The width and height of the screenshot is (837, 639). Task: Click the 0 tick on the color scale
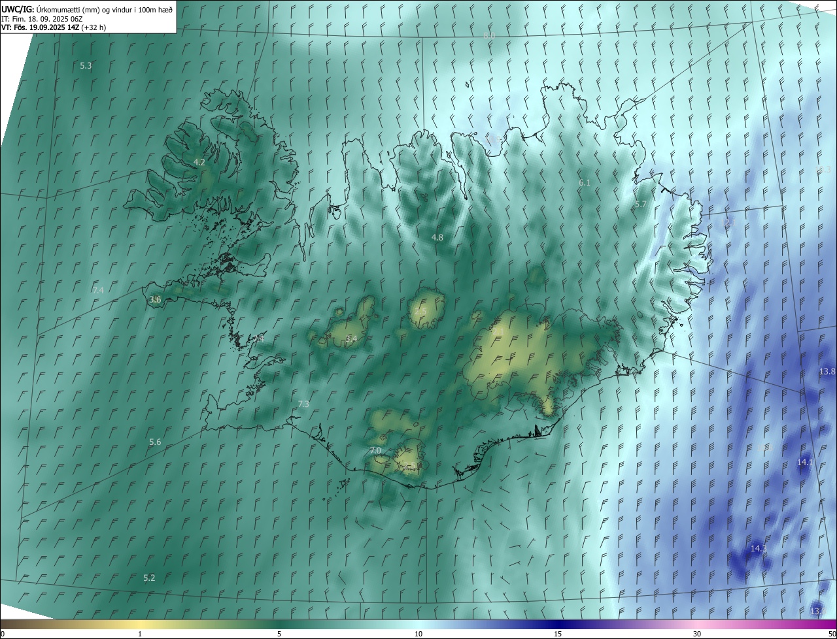point(2,634)
